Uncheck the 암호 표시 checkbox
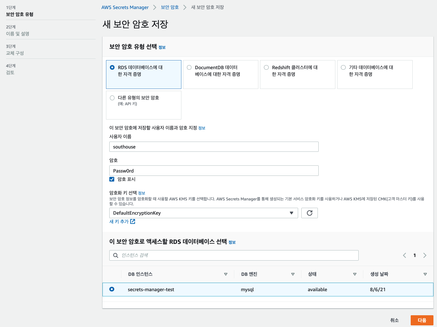This screenshot has width=437, height=327. click(x=112, y=179)
